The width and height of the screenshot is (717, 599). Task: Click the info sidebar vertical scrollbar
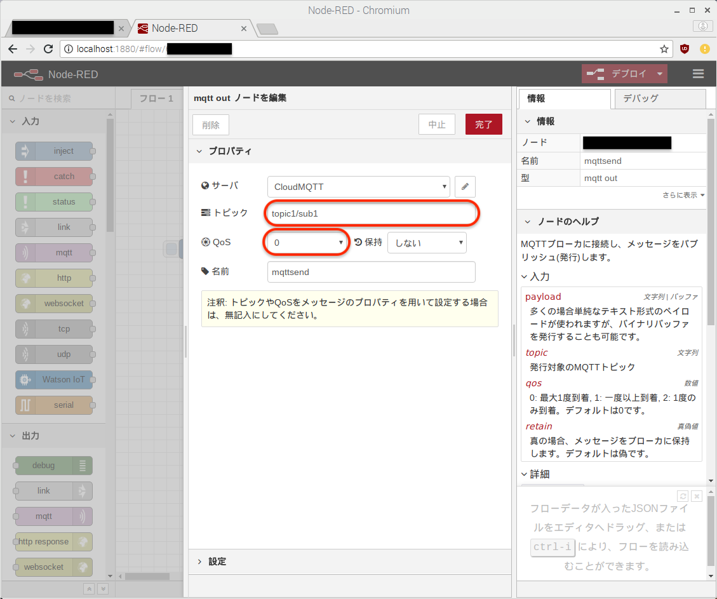[711, 222]
